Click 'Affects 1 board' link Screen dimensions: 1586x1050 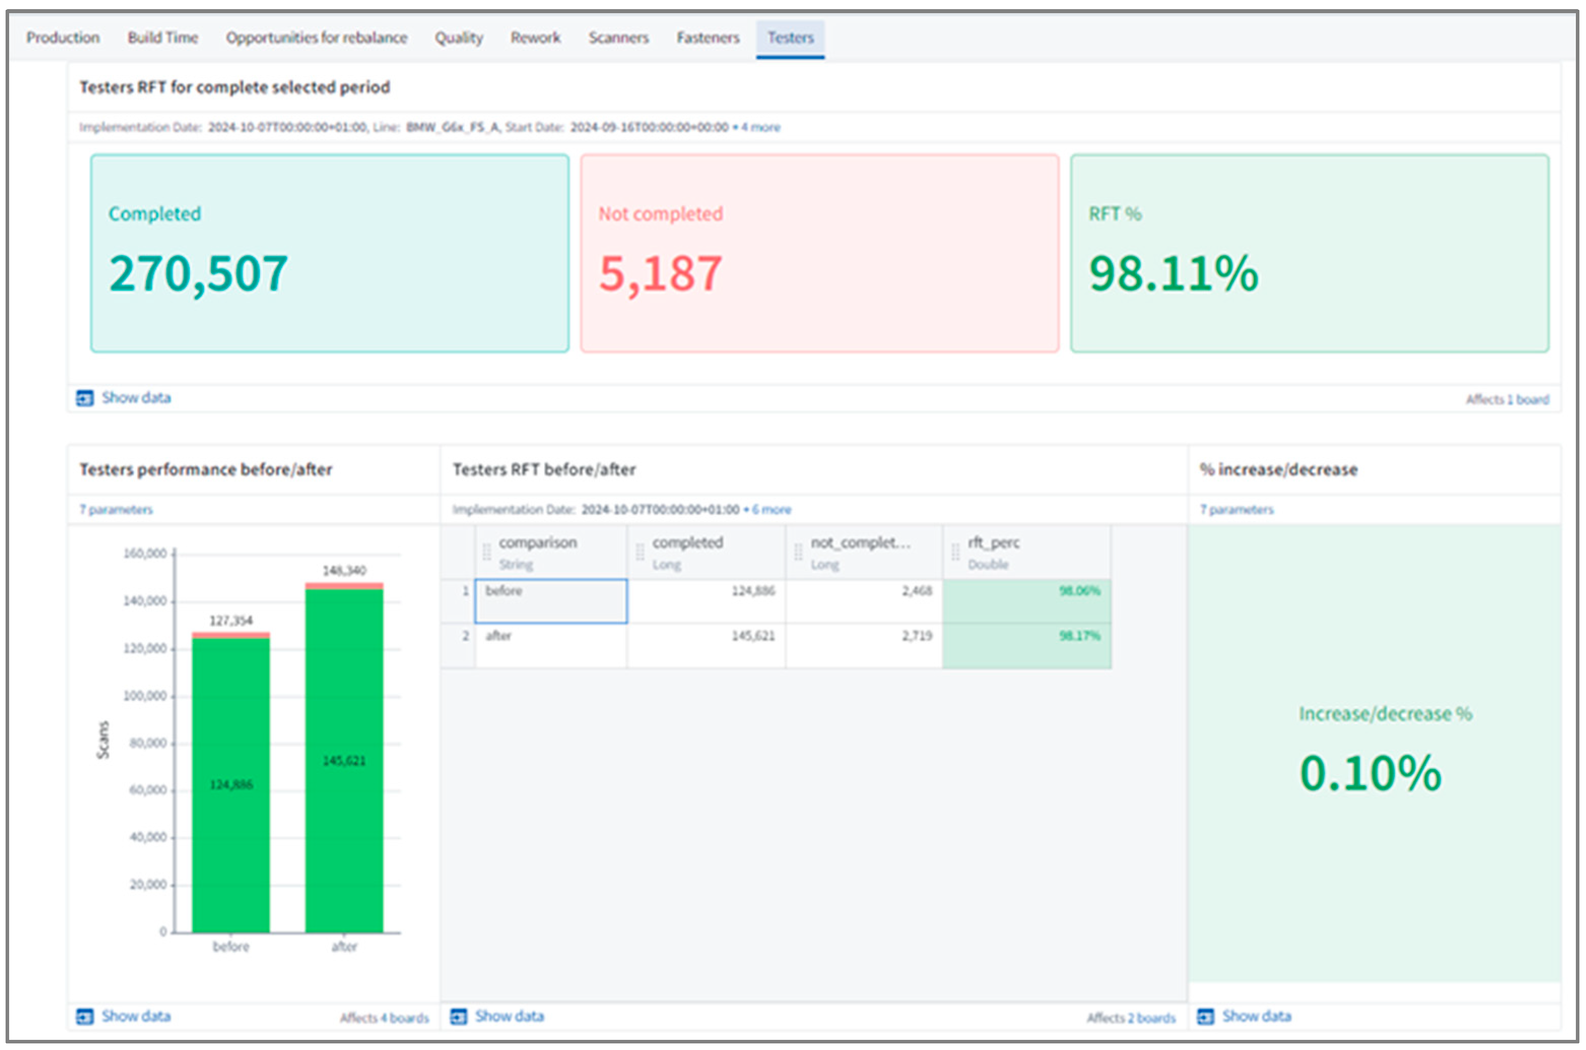point(1507,400)
